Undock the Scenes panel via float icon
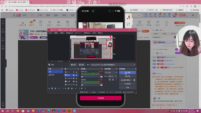Screen dimensions: 201x113 [x=62, y=69]
